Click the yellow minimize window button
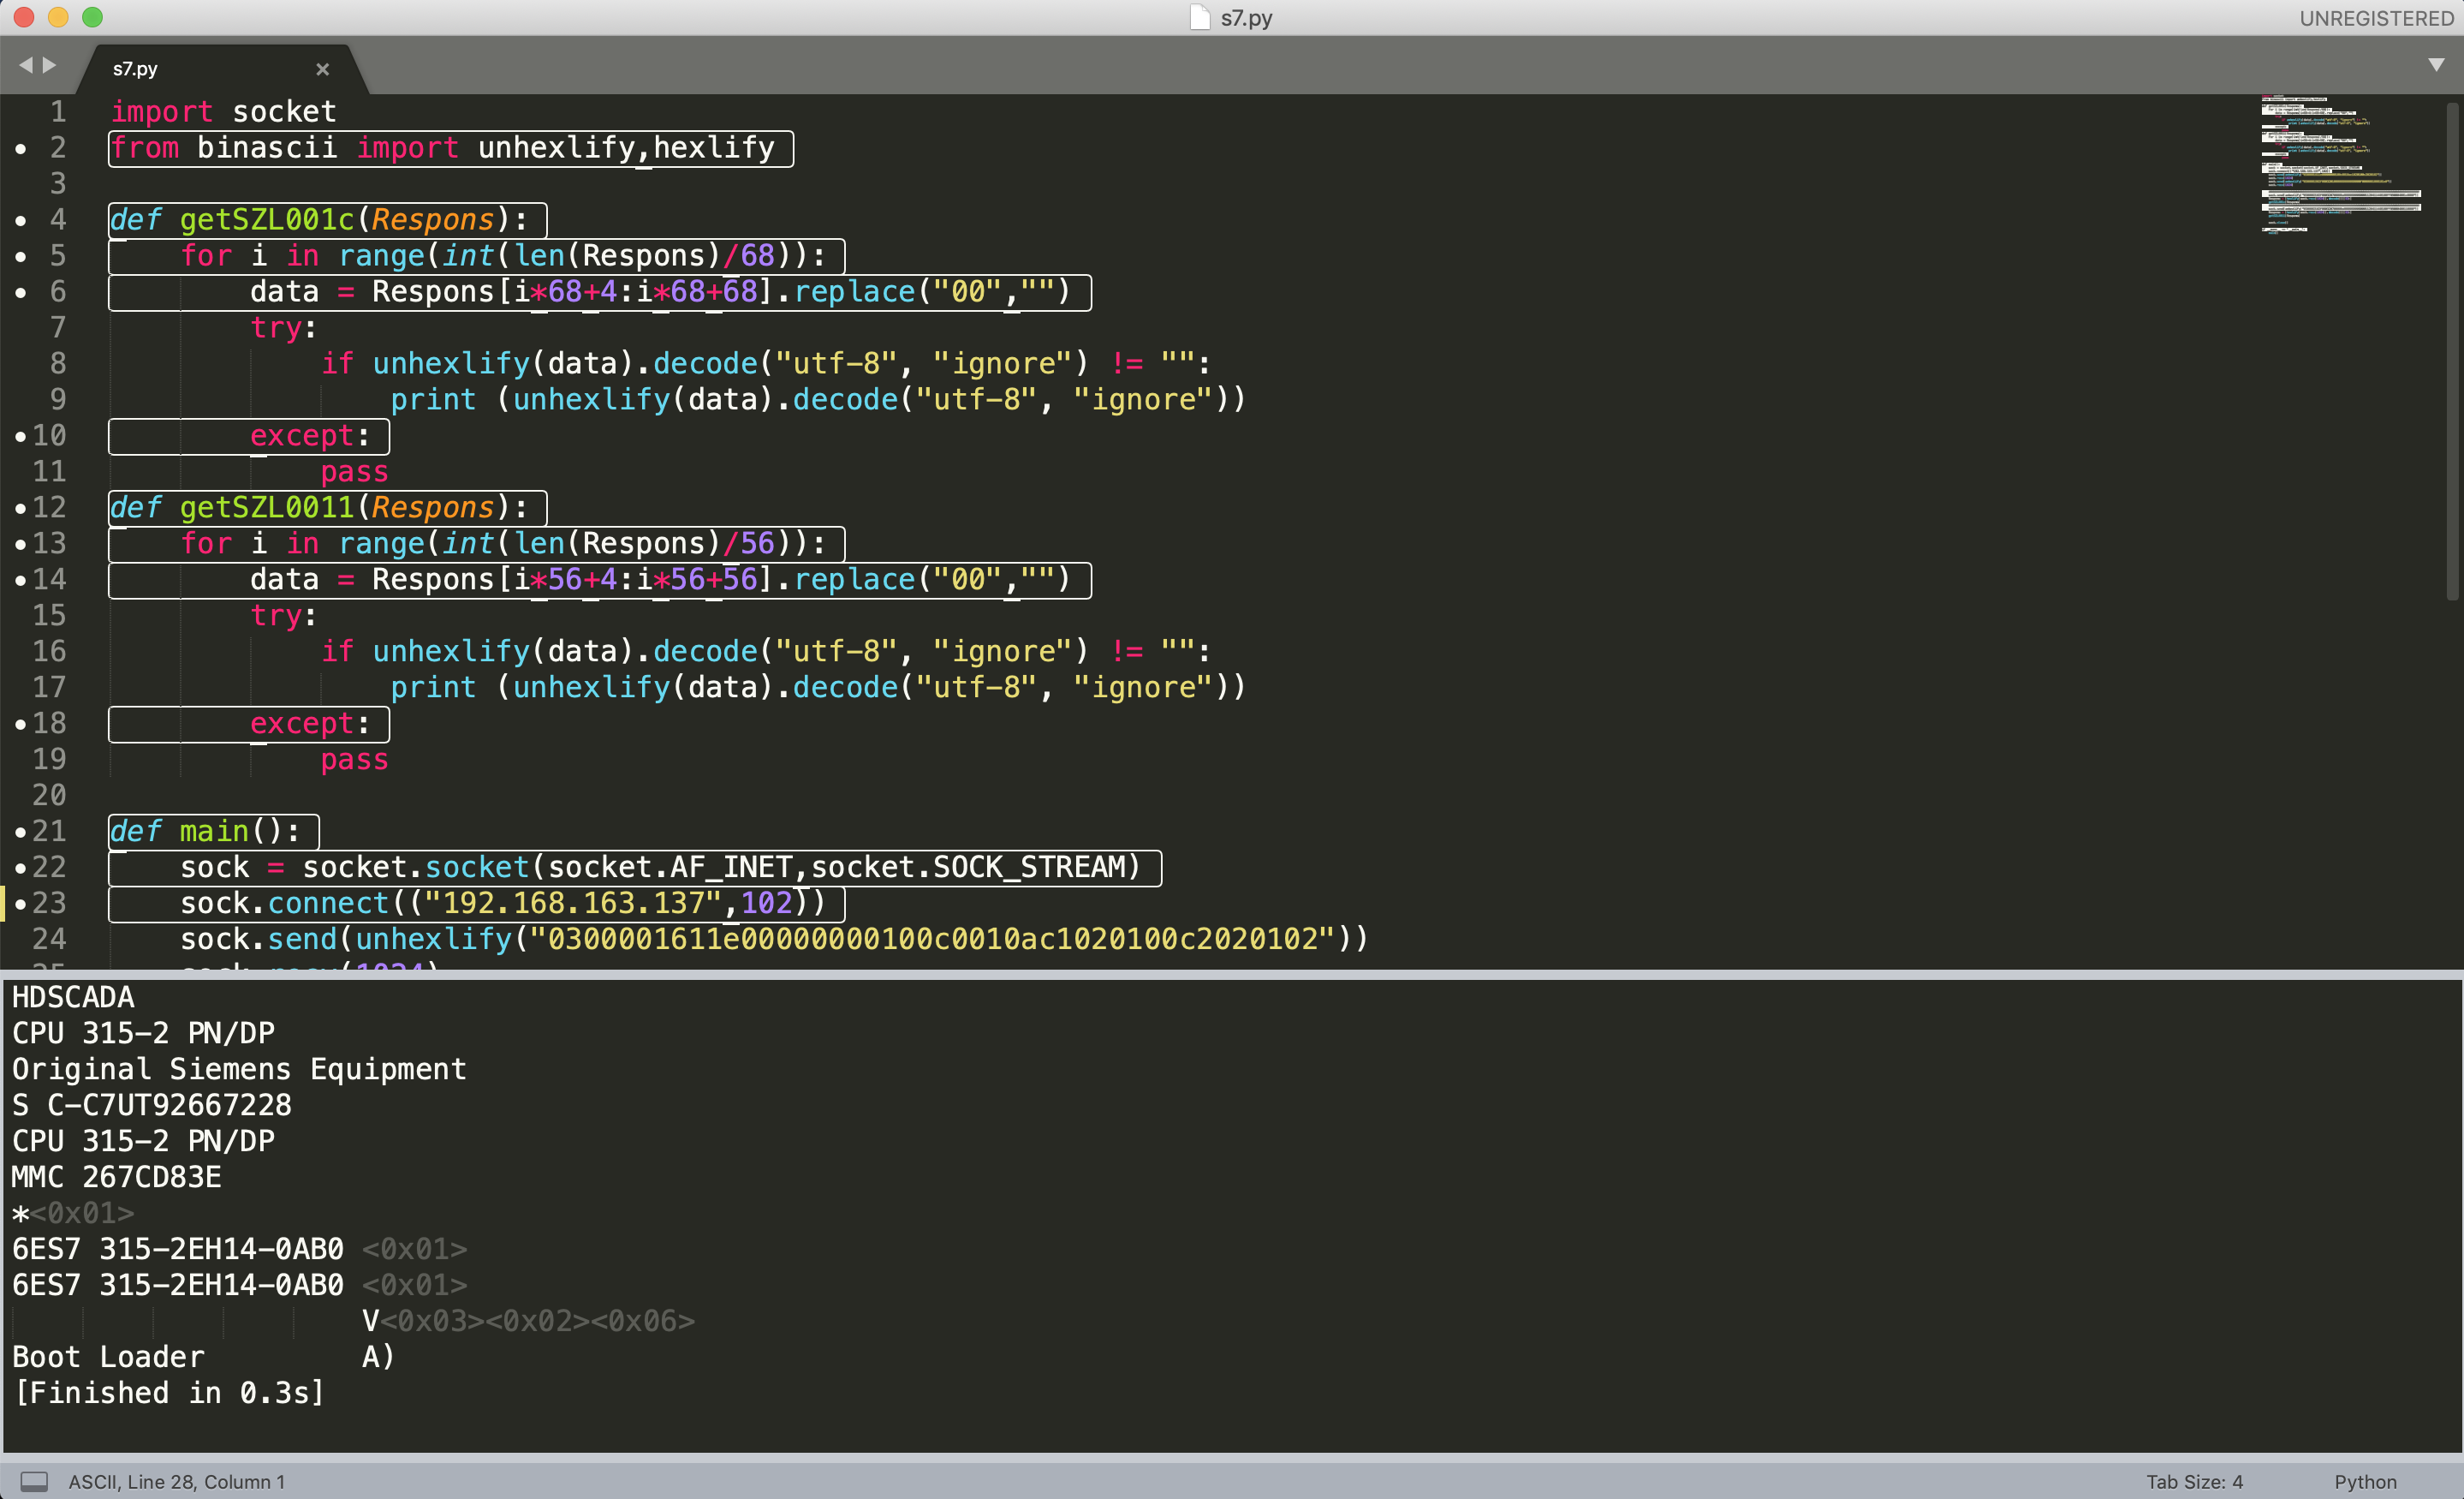The width and height of the screenshot is (2464, 1499). click(58, 17)
